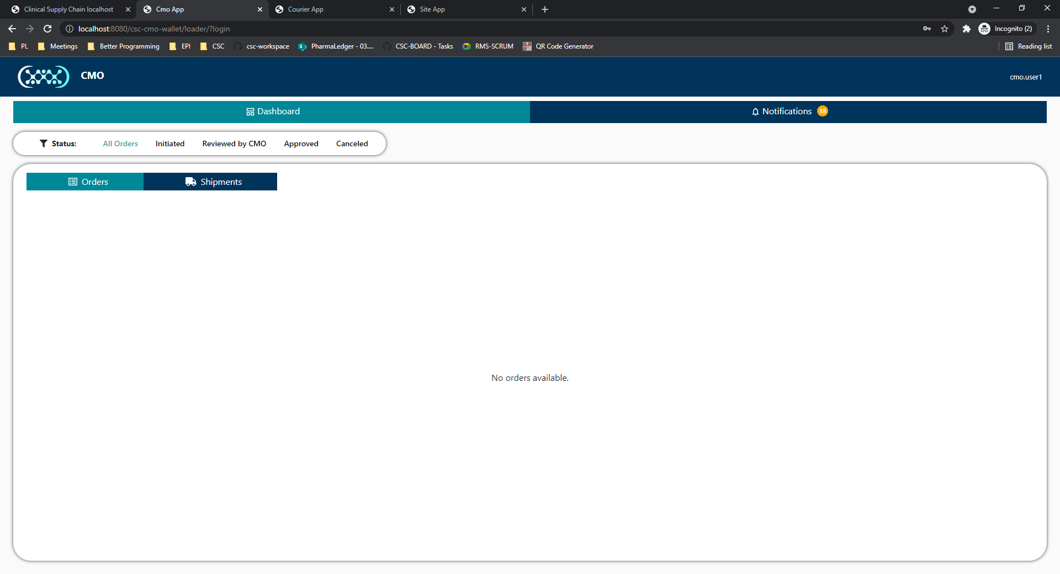Show only Canceled orders
Image resolution: width=1060 pixels, height=574 pixels.
(x=352, y=143)
